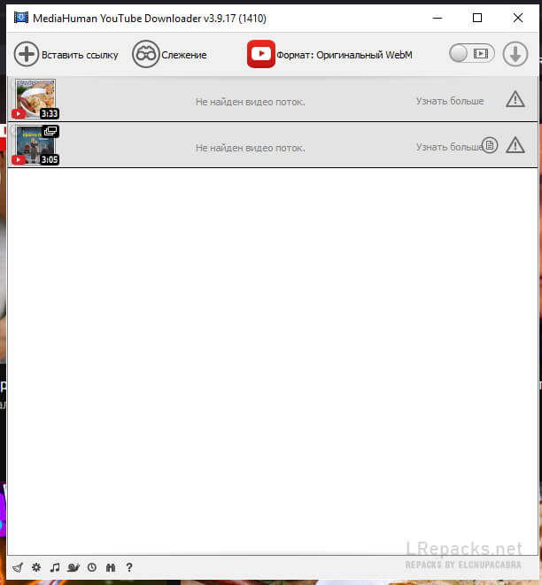Click the first row's error message text
Screen dimensions: 542x585
[x=250, y=102]
